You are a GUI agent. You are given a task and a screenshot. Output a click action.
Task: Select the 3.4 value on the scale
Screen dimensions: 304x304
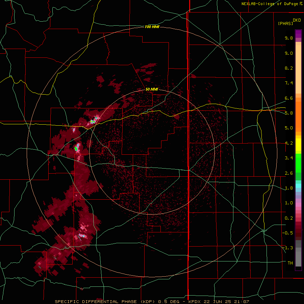tap(289, 158)
